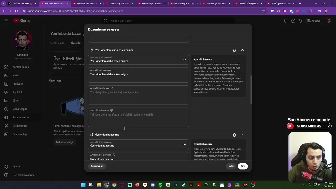336x189 pixels.
Task: Click the address bar URL
Action: 75,11
